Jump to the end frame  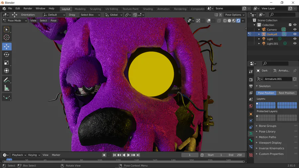138,155
